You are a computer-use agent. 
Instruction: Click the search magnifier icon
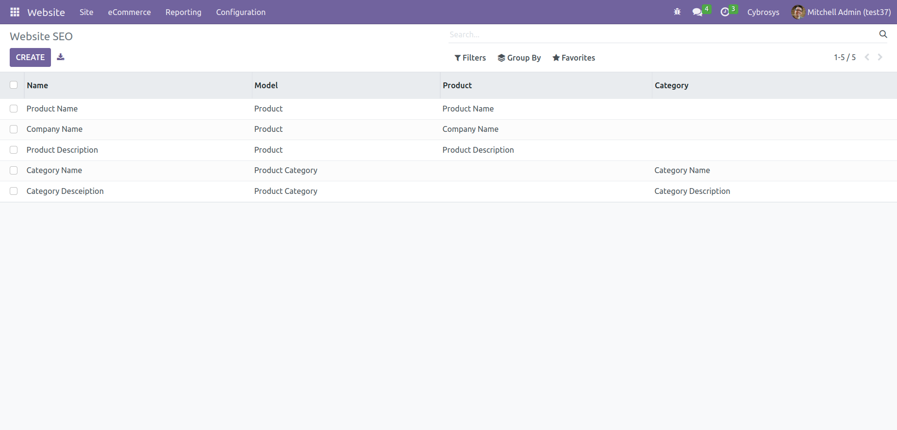(x=883, y=34)
